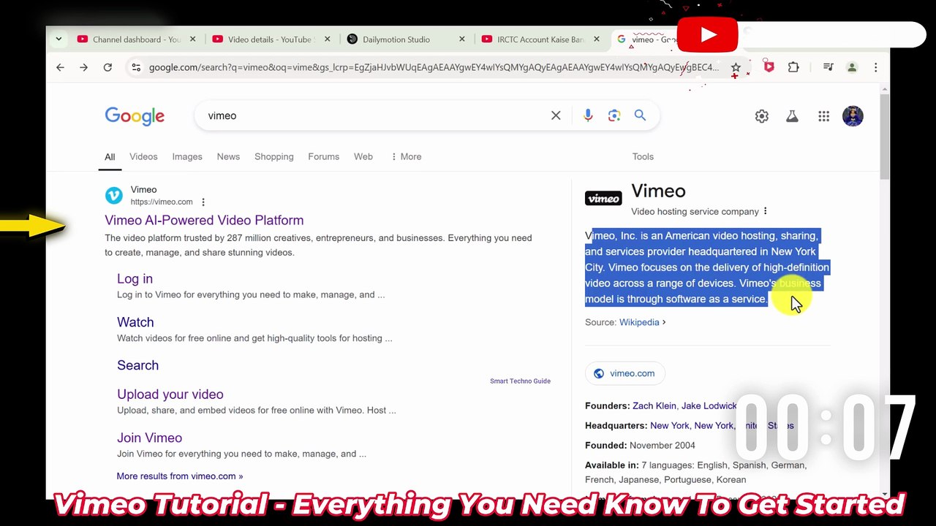Image resolution: width=936 pixels, height=526 pixels.
Task: Open the Chrome profile avatar in the toolbar
Action: 852,67
